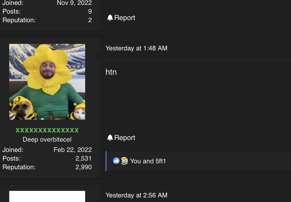Click the post count 2,531
The height and width of the screenshot is (202, 291).
tap(84, 158)
